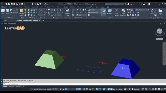
Task: Click the Share button
Action: click(x=47, y=4)
